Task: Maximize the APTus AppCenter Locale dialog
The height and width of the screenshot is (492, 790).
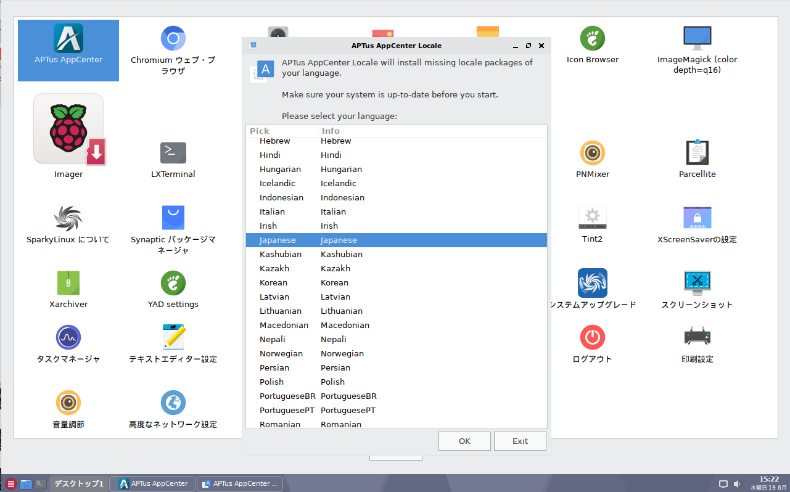Action: point(529,46)
